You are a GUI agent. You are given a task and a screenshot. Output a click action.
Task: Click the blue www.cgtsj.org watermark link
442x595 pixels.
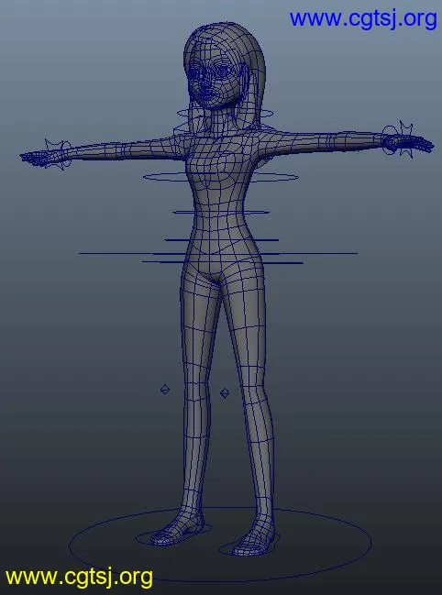point(363,18)
